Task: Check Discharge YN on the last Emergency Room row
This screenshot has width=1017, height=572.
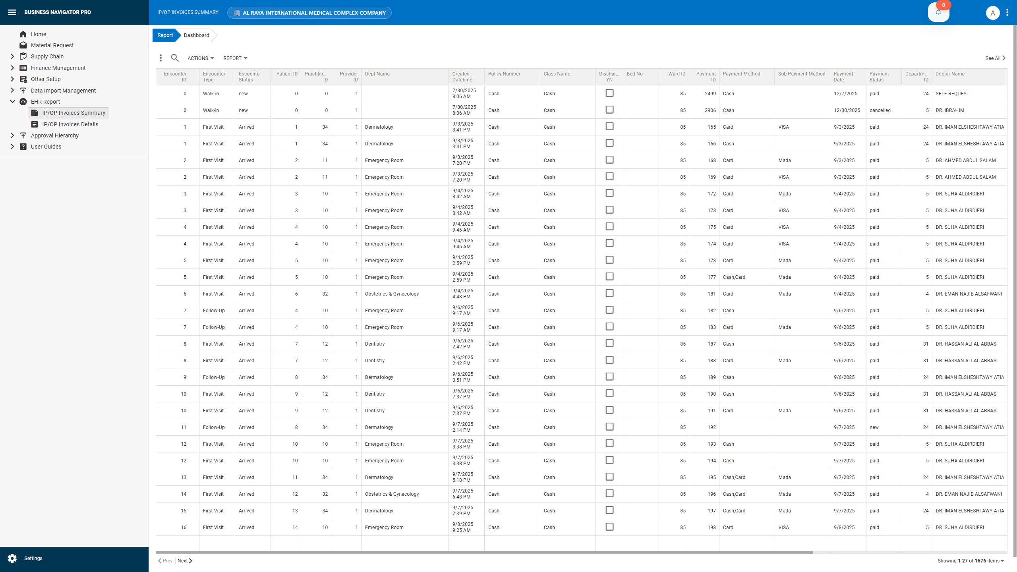Action: coord(610,527)
